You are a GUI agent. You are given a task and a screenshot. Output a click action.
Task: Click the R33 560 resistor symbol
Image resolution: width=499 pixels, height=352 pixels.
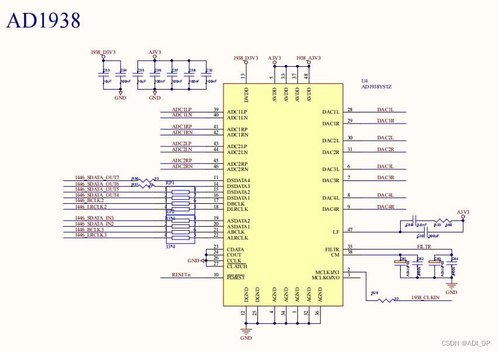point(443,220)
